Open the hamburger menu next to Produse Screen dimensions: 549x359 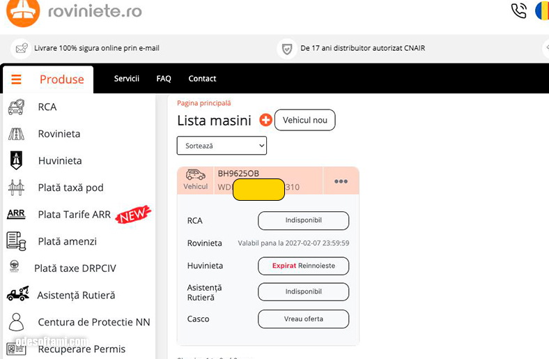point(16,79)
